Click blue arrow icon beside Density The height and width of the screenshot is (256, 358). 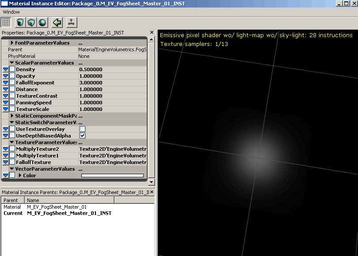(6, 69)
